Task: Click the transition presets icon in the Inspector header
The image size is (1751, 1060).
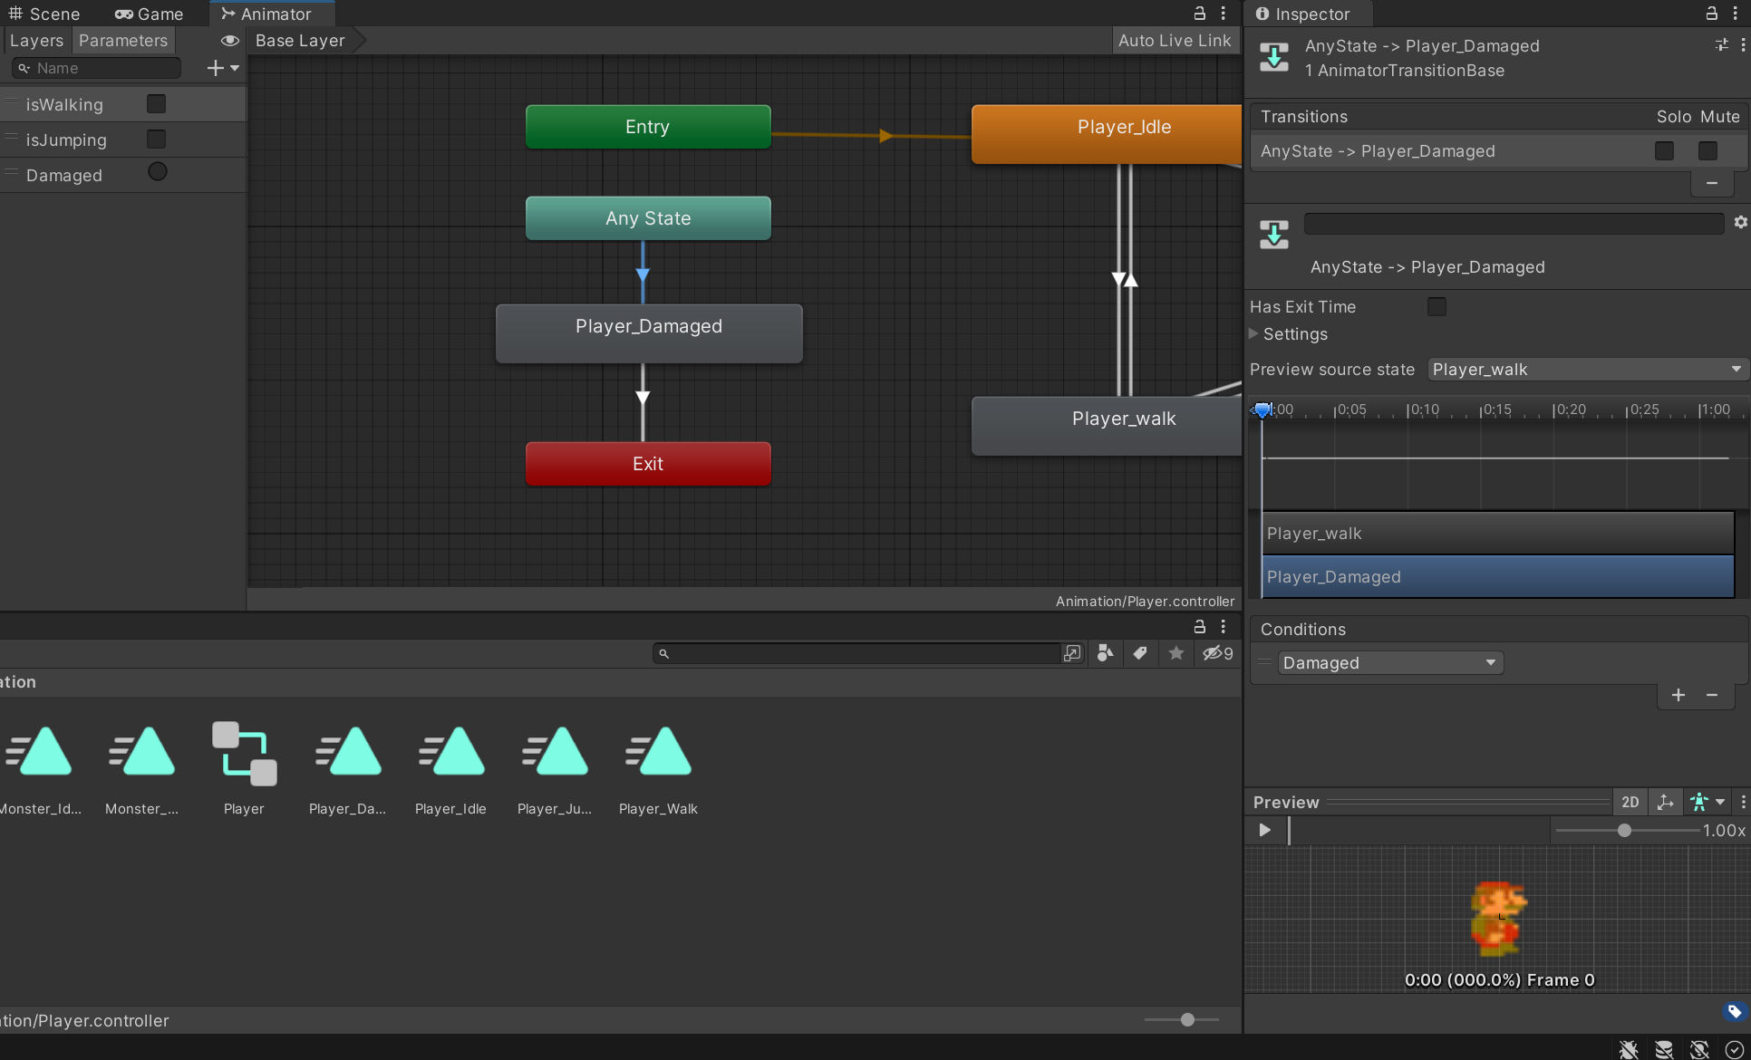Action: click(x=1721, y=44)
